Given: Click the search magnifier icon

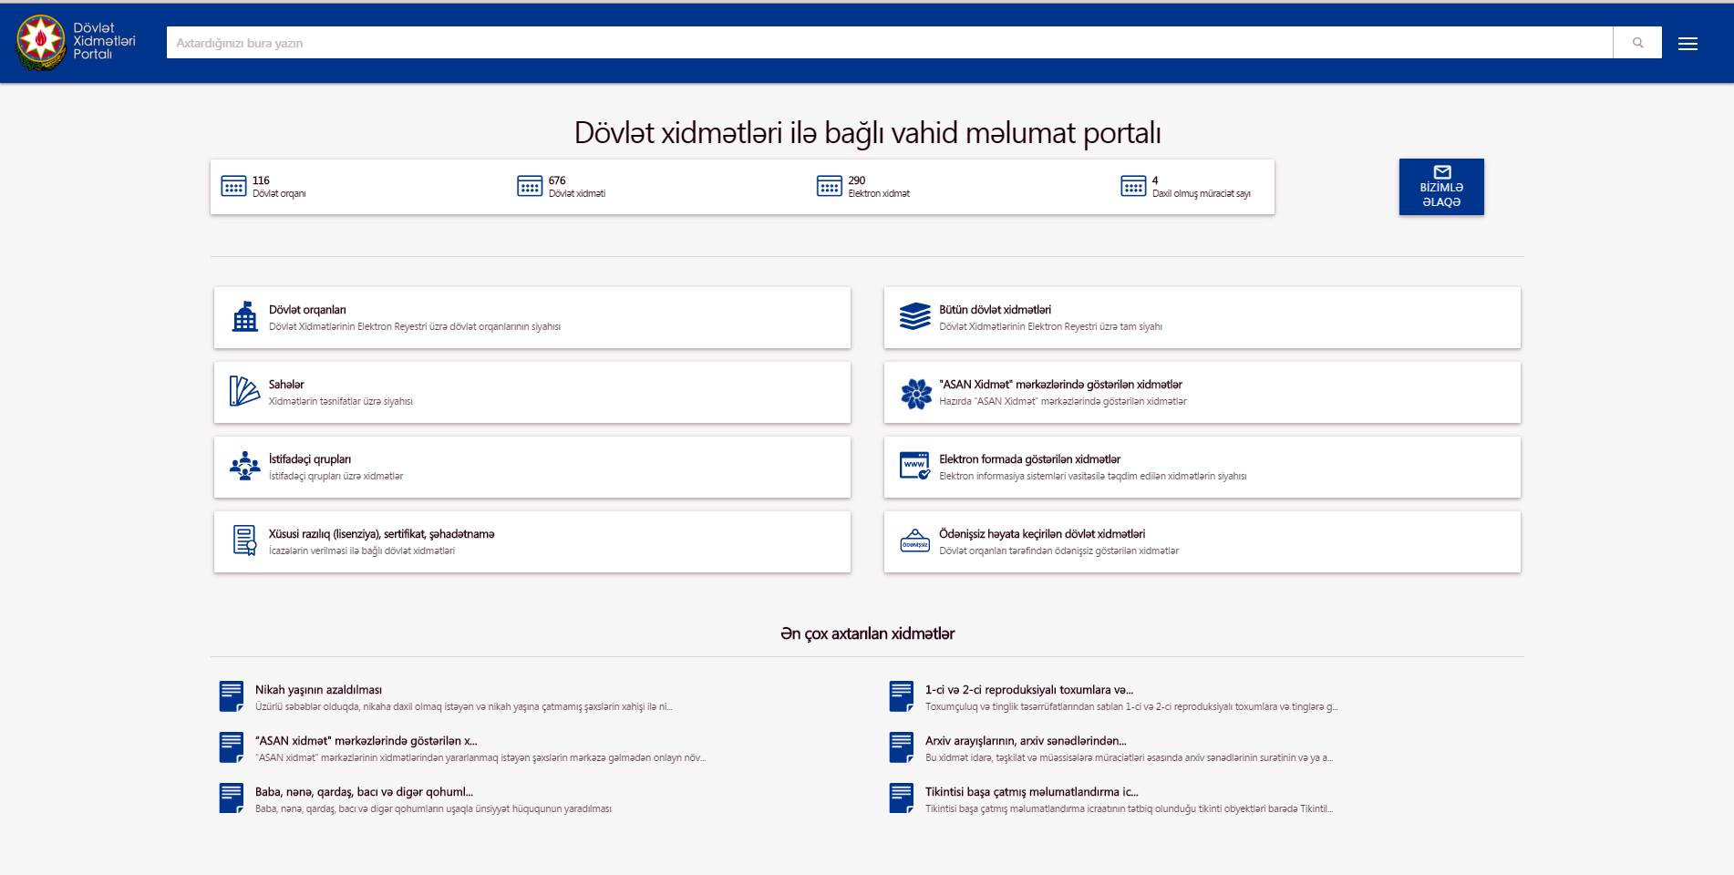Looking at the screenshot, I should (1637, 43).
